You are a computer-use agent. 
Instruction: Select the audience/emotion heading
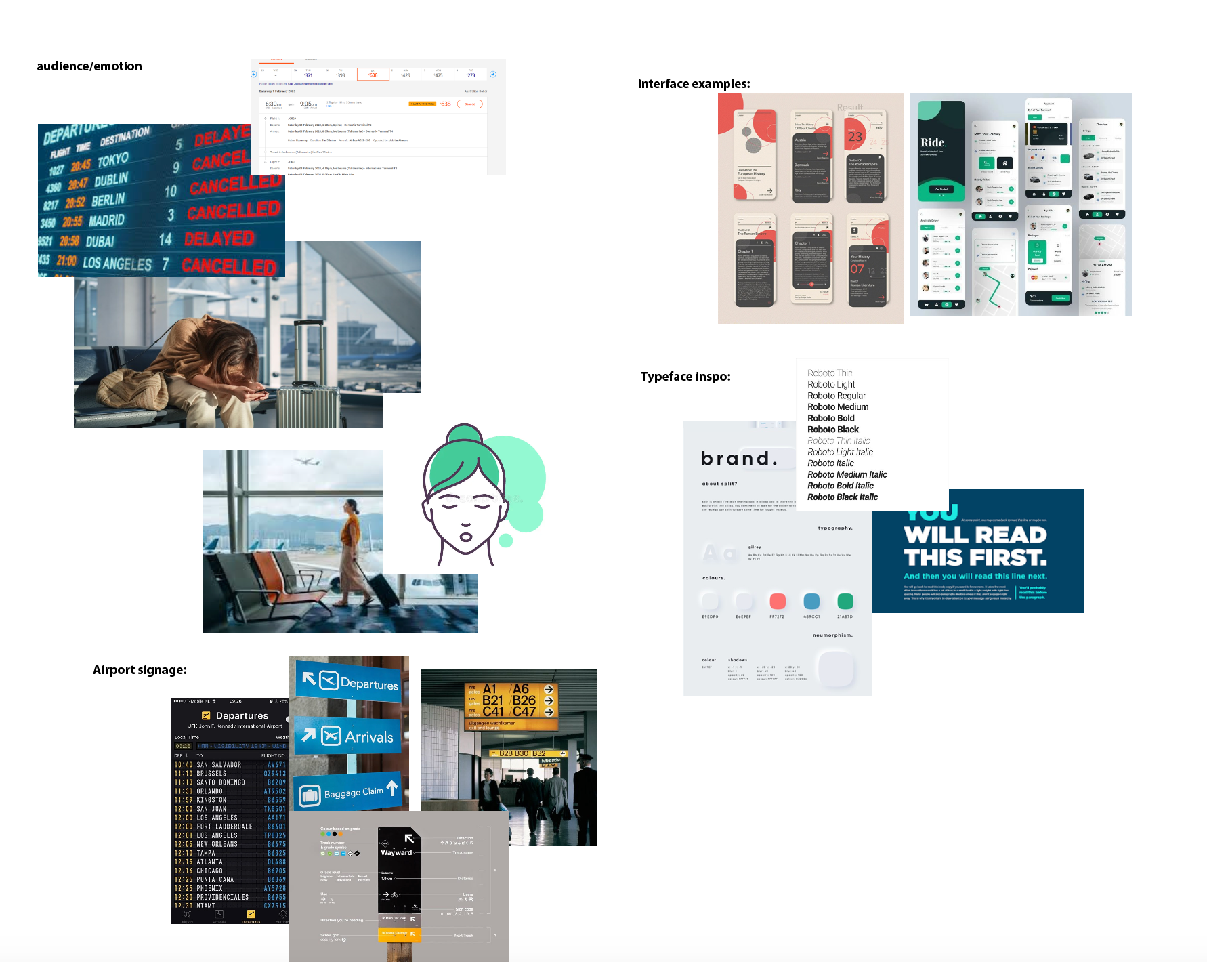pyautogui.click(x=89, y=66)
